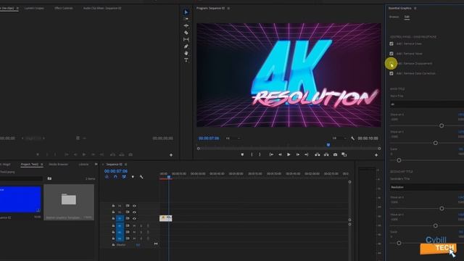464x261 pixels.
Task: Select the Selection tool
Action: [186, 12]
